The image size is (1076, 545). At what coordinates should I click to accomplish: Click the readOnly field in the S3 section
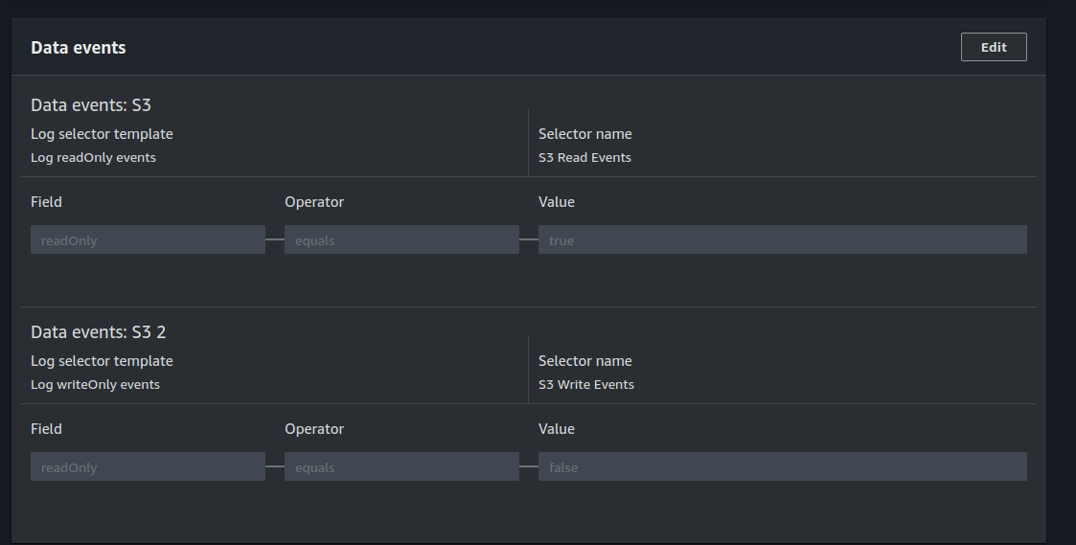[x=148, y=240]
